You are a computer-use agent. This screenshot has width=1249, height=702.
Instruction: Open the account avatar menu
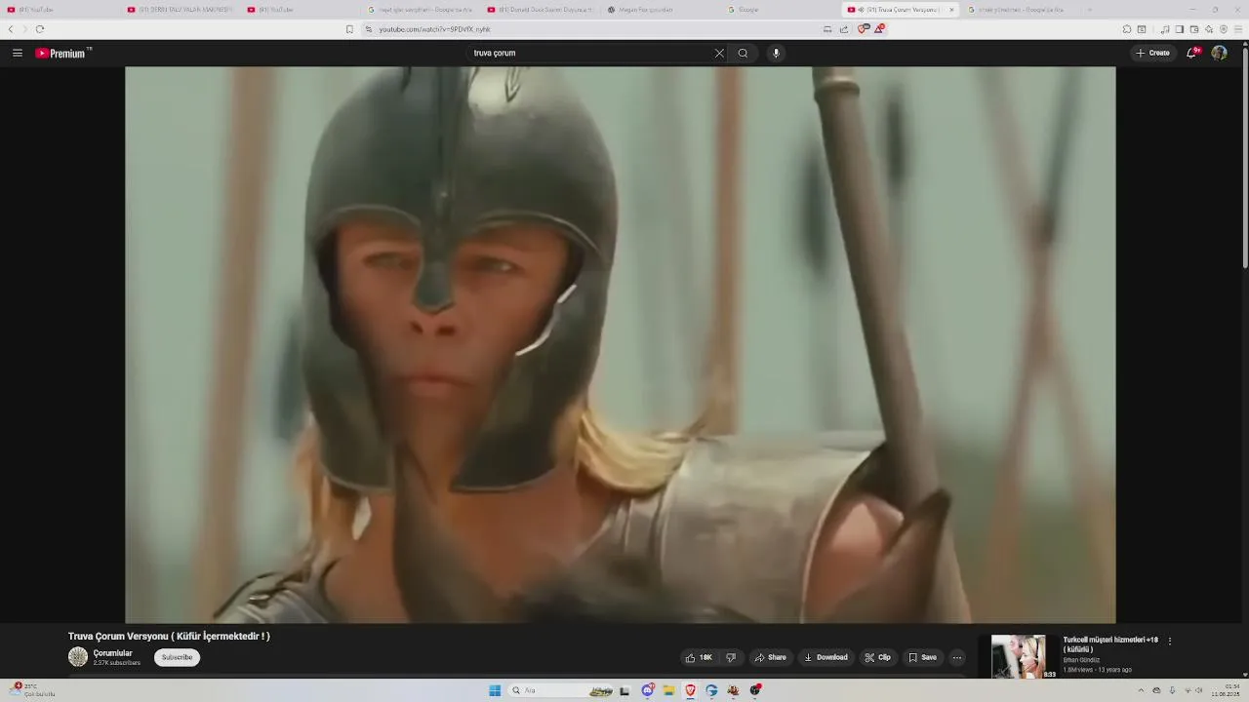click(1219, 53)
